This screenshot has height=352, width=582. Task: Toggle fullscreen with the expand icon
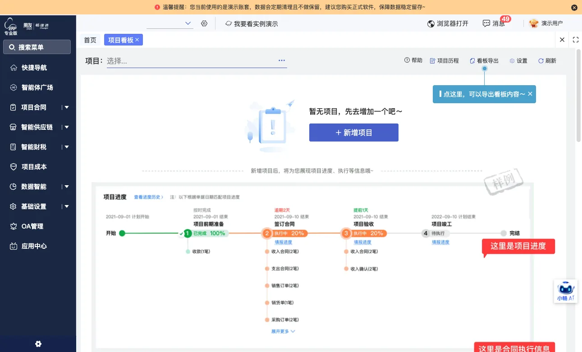[576, 40]
